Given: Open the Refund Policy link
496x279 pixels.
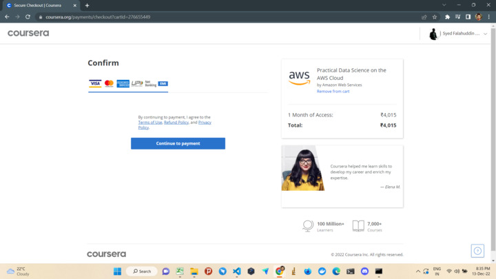Looking at the screenshot, I should (x=176, y=123).
